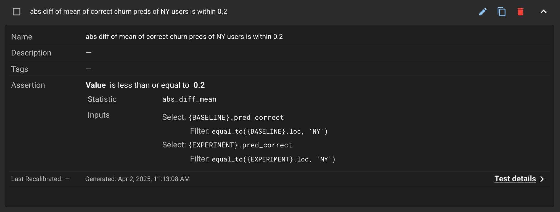The width and height of the screenshot is (560, 212).
Task: Click the Generated timestamp text
Action: pos(137,179)
